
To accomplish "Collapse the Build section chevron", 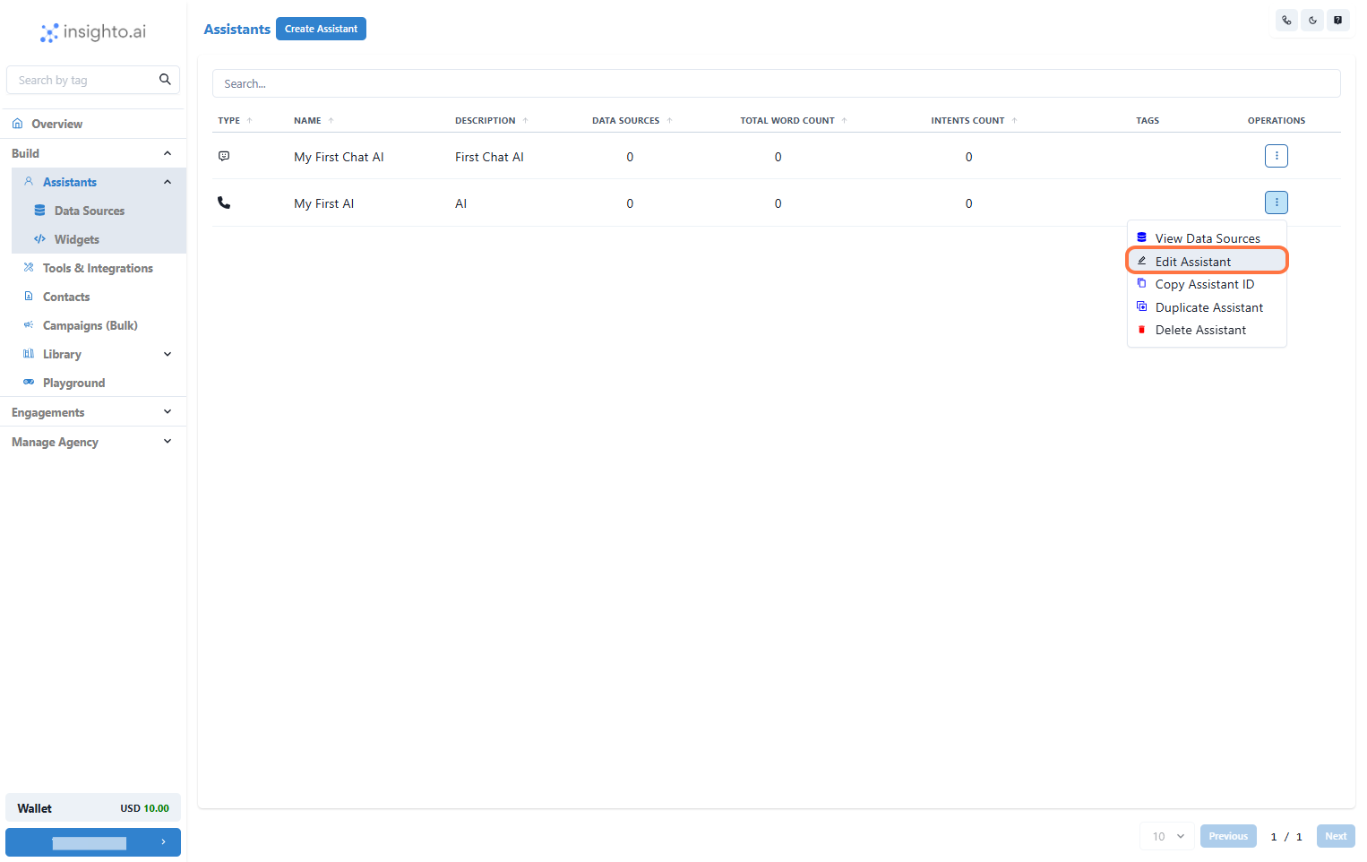I will (x=168, y=153).
